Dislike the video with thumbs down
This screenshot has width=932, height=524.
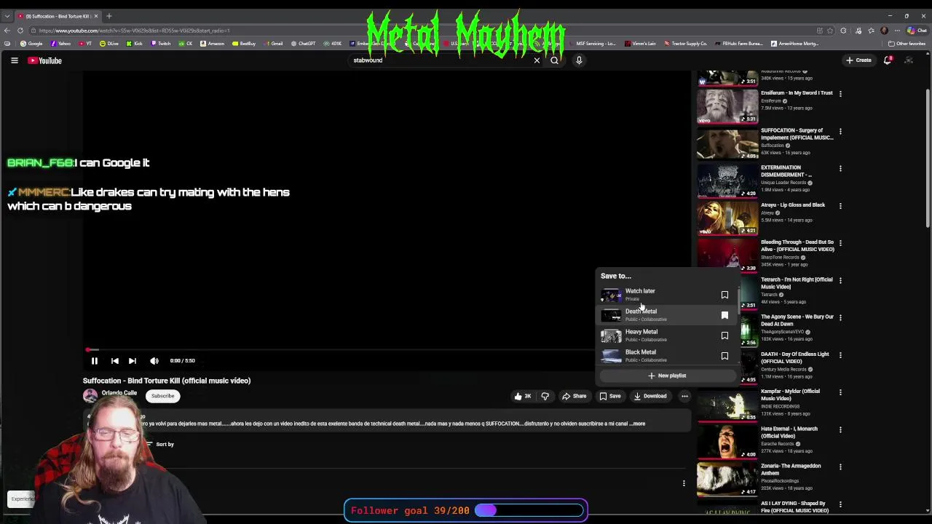click(x=545, y=396)
